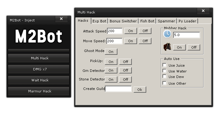The image size is (217, 115).
Task: Click the M2Bot logo banner
Action: [x=39, y=36]
